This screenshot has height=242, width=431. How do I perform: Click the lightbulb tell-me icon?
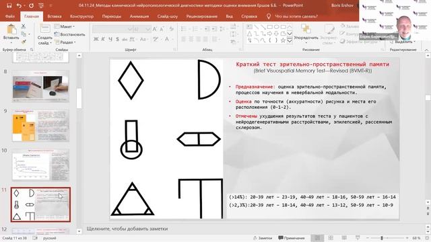point(269,16)
